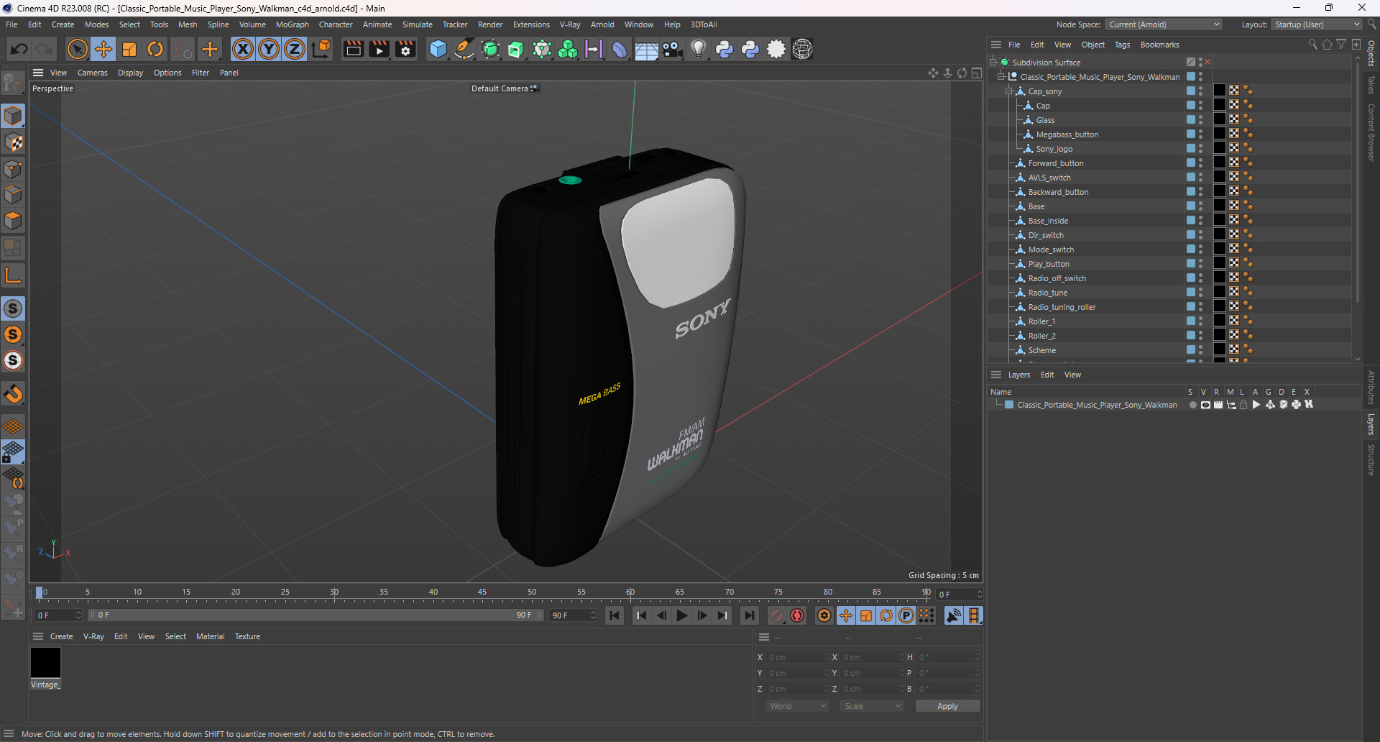Click the record active objects button
1380x742 pixels.
click(777, 615)
